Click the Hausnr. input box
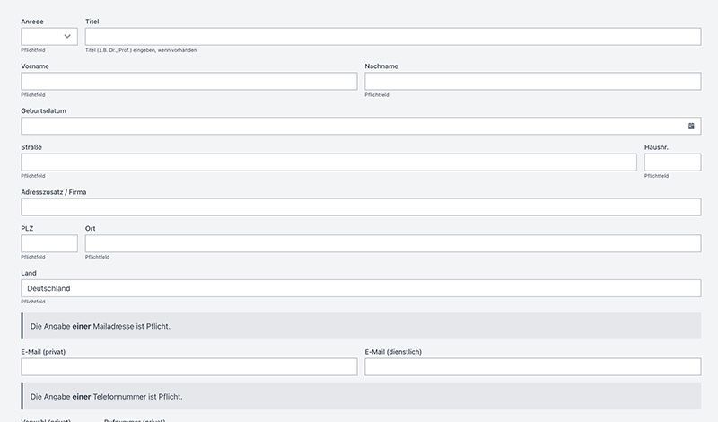 pos(672,163)
